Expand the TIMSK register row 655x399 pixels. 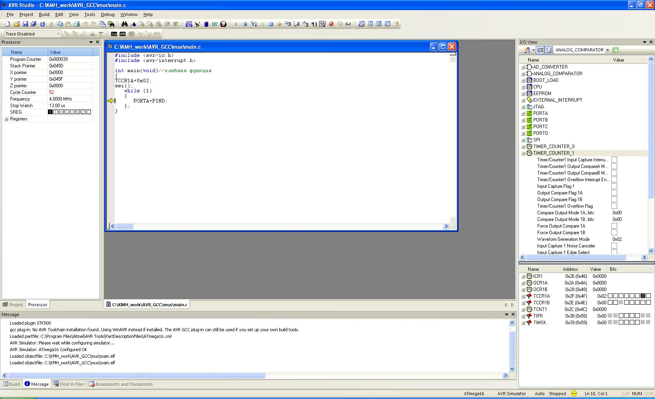[523, 323]
